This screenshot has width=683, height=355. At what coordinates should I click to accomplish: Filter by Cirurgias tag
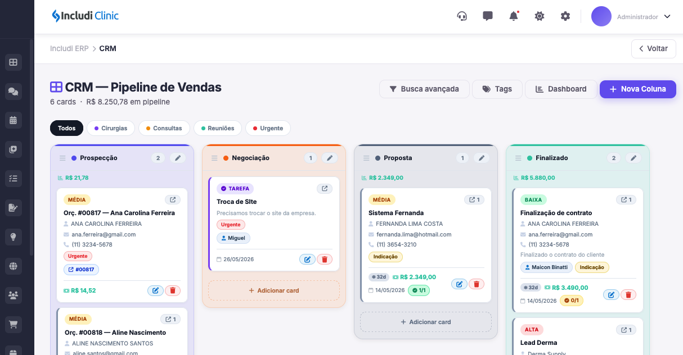click(x=111, y=128)
